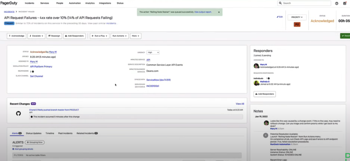Click Malinda G name in Responders
Screen dimensions: 350x161
[x=265, y=82]
